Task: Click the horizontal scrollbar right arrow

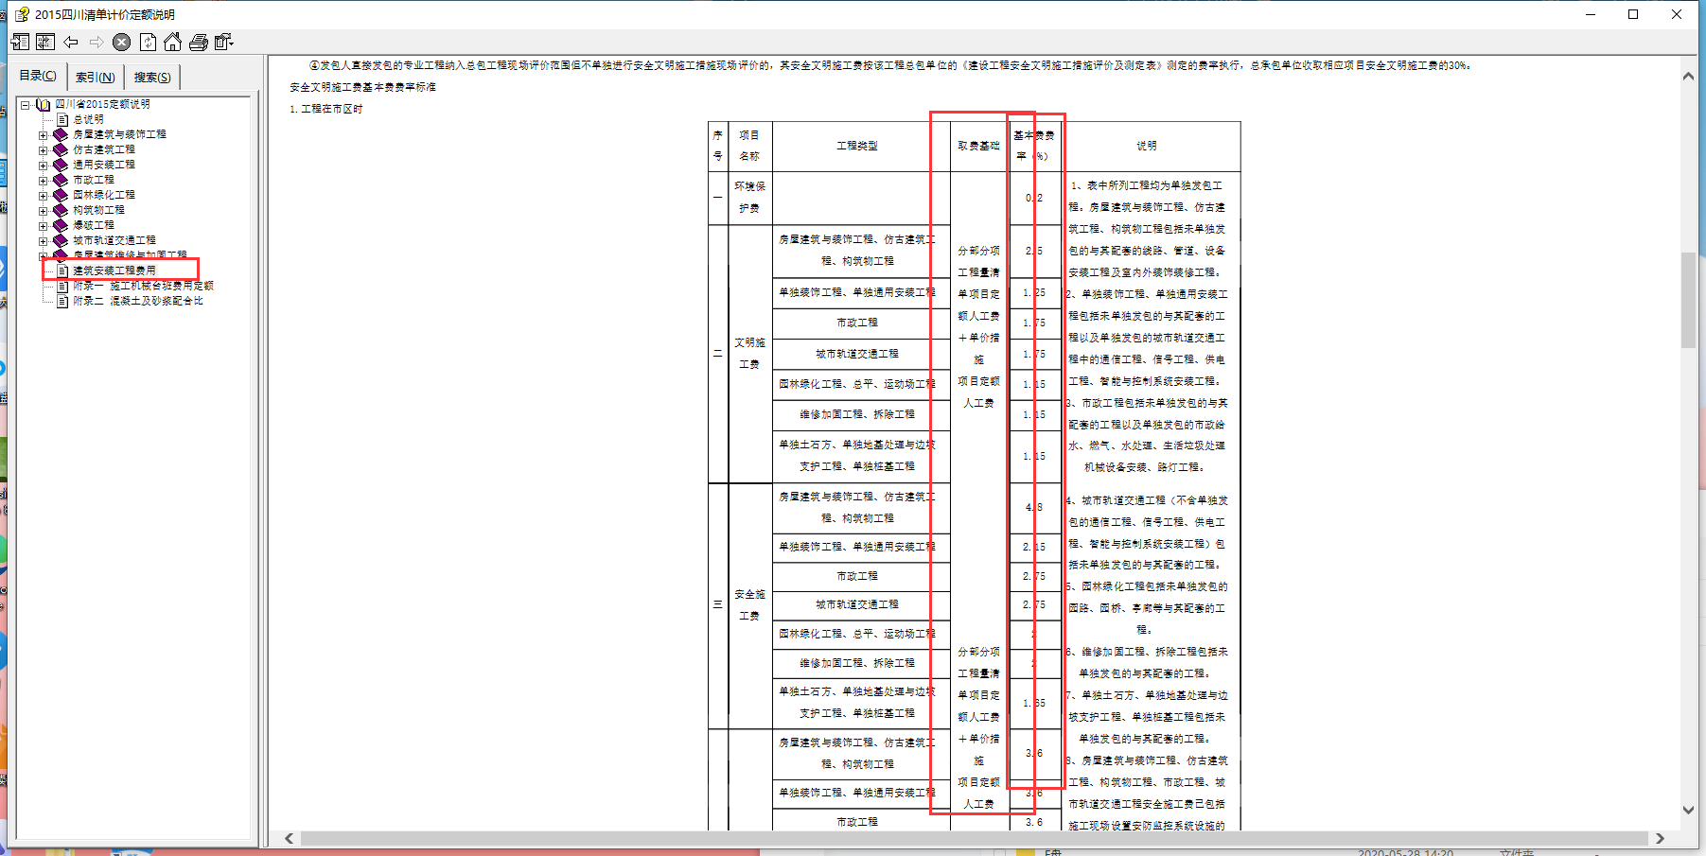Action: [1660, 838]
